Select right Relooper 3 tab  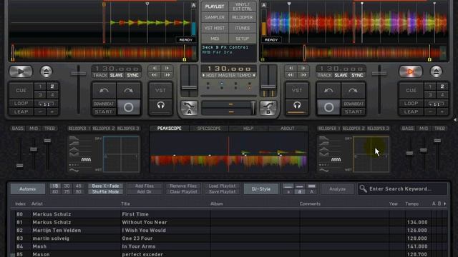378,128
